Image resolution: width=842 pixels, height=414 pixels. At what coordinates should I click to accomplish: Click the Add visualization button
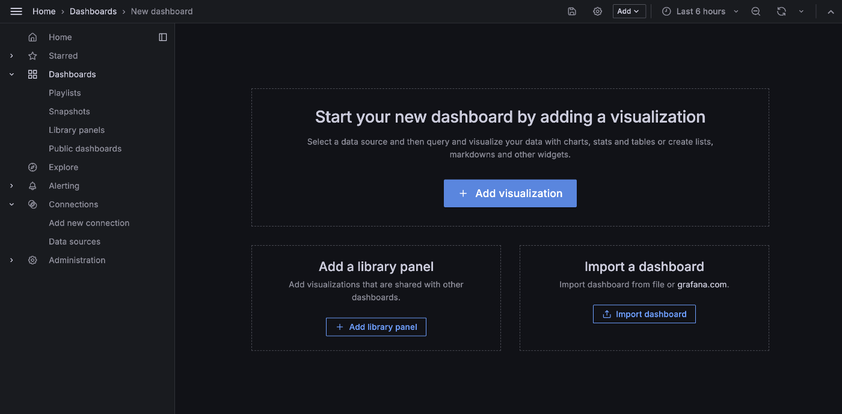point(510,193)
